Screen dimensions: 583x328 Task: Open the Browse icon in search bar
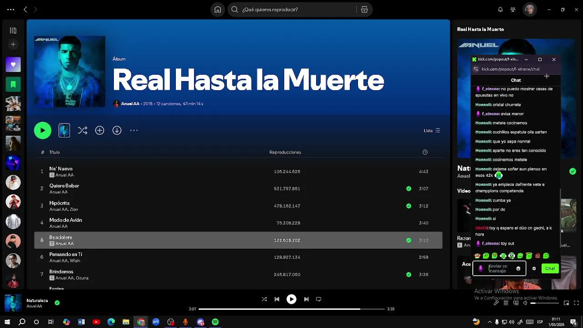[x=364, y=10]
